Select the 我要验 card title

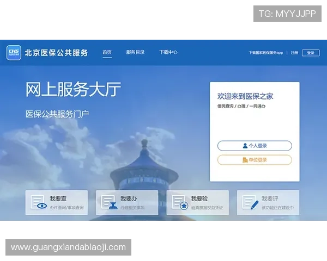pyautogui.click(x=199, y=198)
